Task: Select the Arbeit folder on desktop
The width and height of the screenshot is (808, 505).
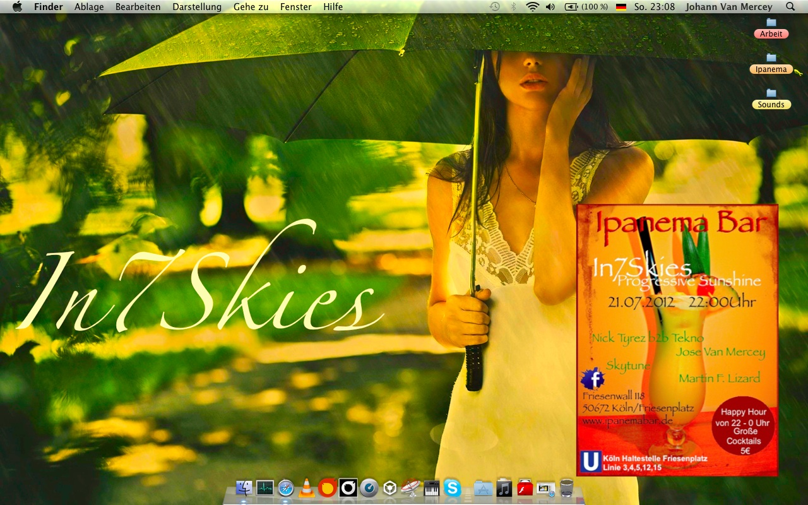Action: tap(771, 28)
